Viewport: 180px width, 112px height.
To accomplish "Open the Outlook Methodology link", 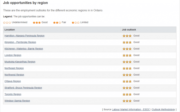I will pyautogui.click(x=163, y=110).
